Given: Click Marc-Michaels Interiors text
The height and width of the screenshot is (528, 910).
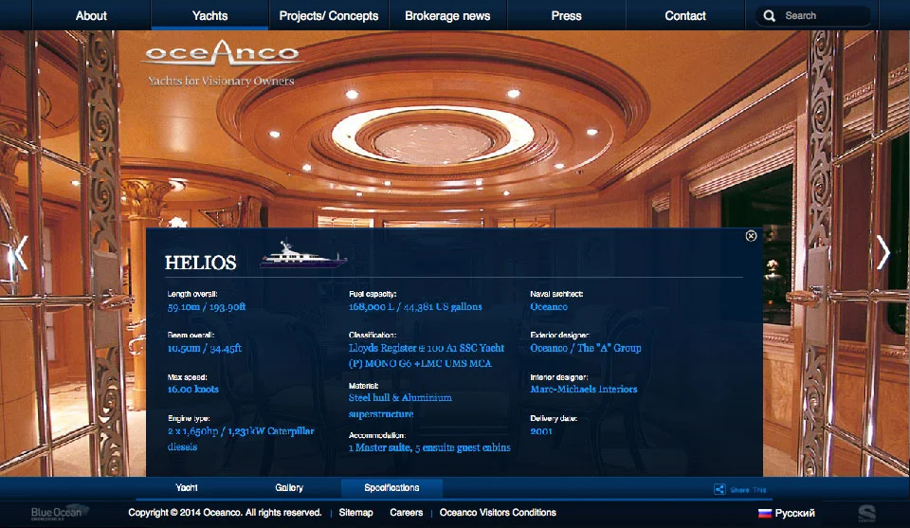Looking at the screenshot, I should [x=583, y=390].
